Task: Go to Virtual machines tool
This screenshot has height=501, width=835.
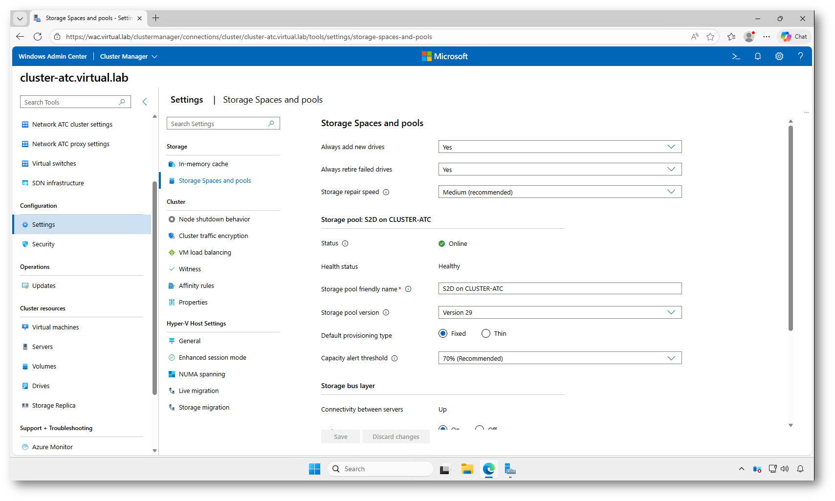Action: pos(55,327)
